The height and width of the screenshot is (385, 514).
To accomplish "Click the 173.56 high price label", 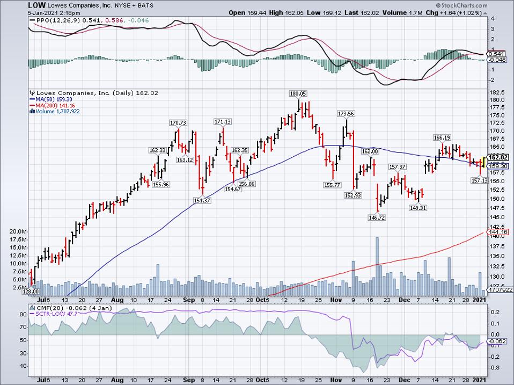I will point(346,113).
